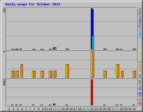This screenshot has height=112, width=143.
Task: Click the orange Sites bar for day 9
Action: click(x=43, y=74)
